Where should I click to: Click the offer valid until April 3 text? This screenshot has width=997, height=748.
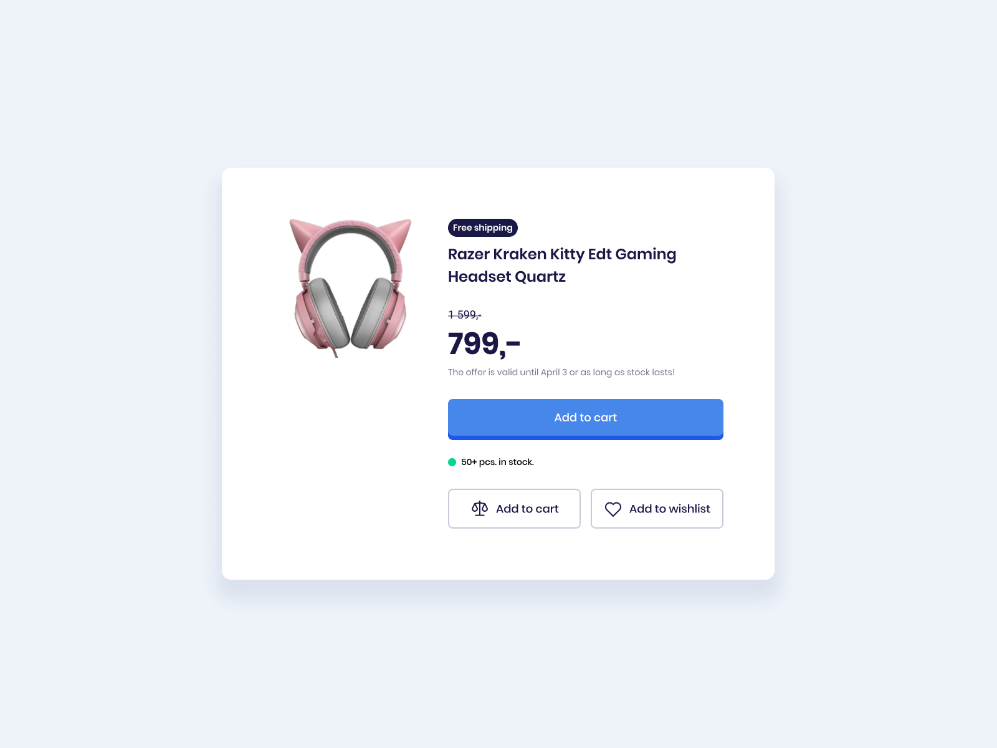[561, 372]
